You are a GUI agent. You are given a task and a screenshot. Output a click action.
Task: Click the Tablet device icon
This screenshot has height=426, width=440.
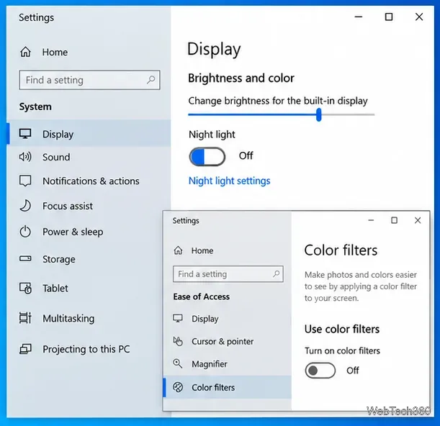[x=25, y=288]
